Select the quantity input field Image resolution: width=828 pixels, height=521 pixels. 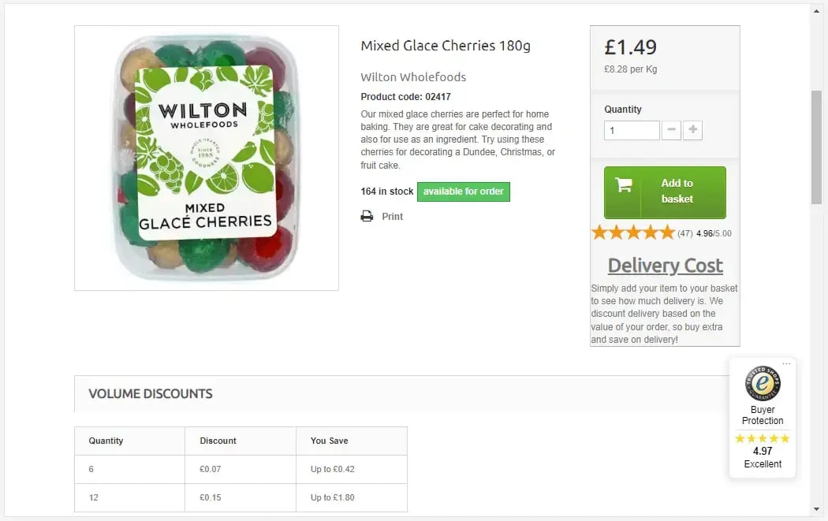pyautogui.click(x=631, y=130)
